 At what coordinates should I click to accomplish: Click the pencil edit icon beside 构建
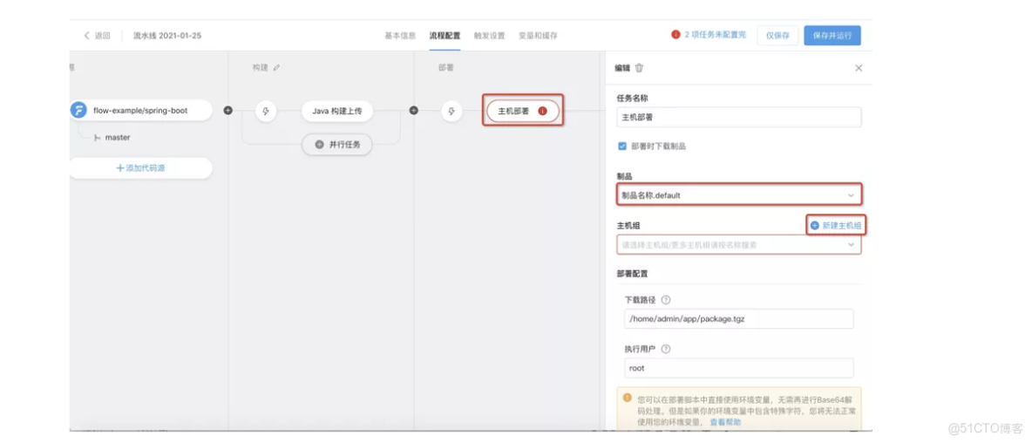tap(276, 68)
